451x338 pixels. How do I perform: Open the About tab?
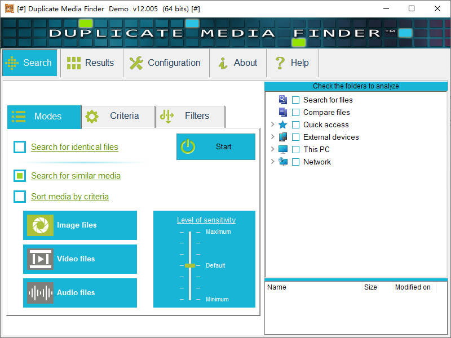point(238,63)
